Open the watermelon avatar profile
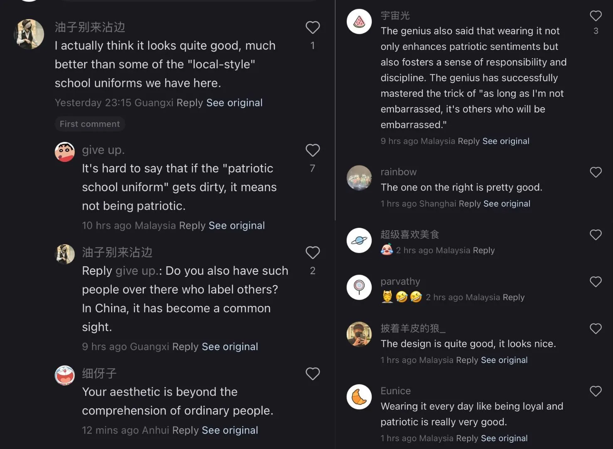The image size is (613, 449). pos(359,21)
